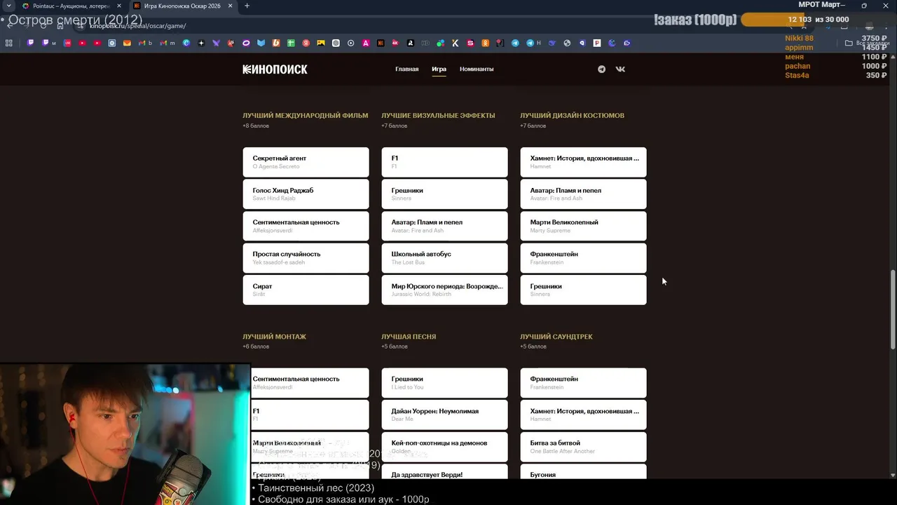Image resolution: width=897 pixels, height=505 pixels.
Task: Open Kinopoisk's VK page icon
Action: pyautogui.click(x=620, y=69)
